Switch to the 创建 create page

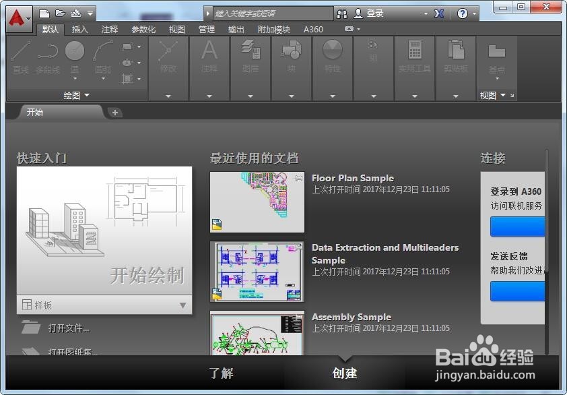click(345, 373)
